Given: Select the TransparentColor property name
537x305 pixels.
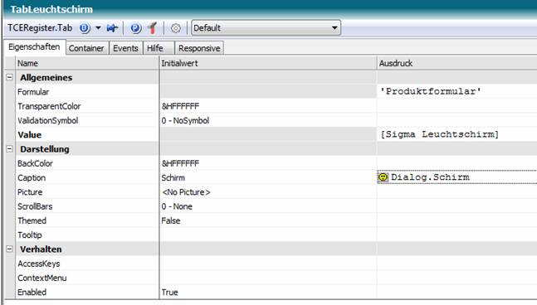Looking at the screenshot, I should pos(49,106).
